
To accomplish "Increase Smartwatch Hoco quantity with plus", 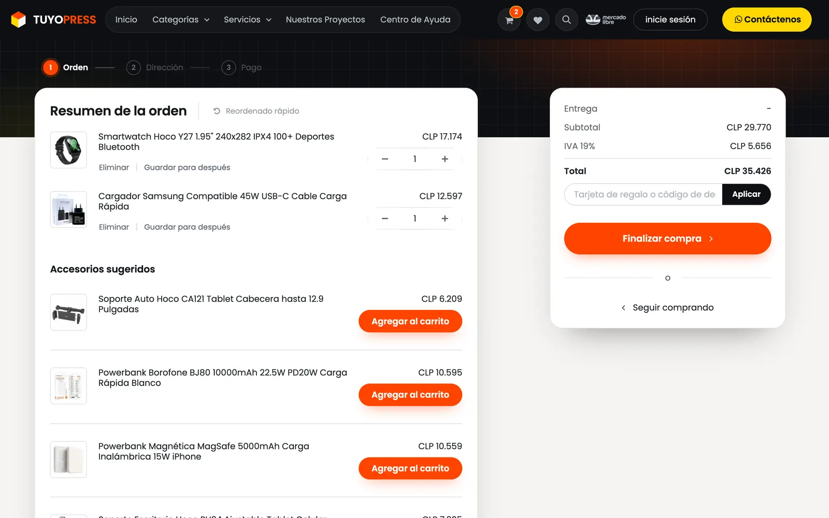I will coord(445,159).
